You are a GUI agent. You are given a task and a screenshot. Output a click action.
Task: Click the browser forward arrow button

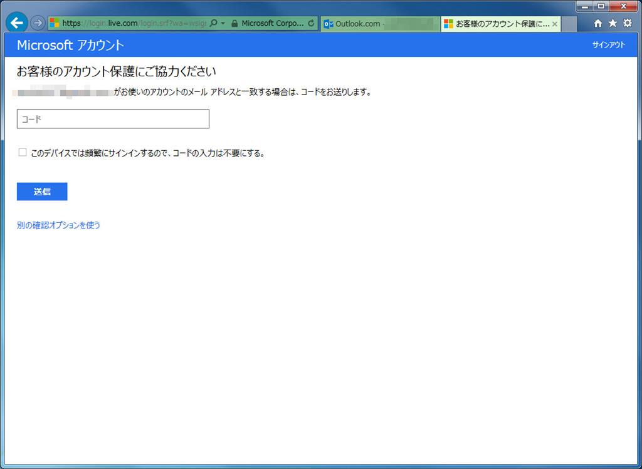[38, 23]
